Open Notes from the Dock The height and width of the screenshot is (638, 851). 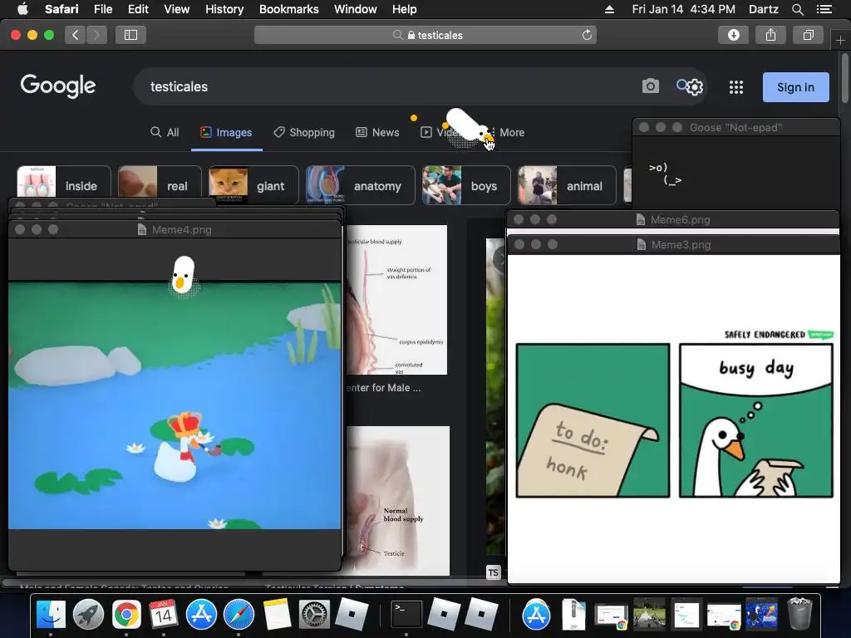(x=277, y=615)
